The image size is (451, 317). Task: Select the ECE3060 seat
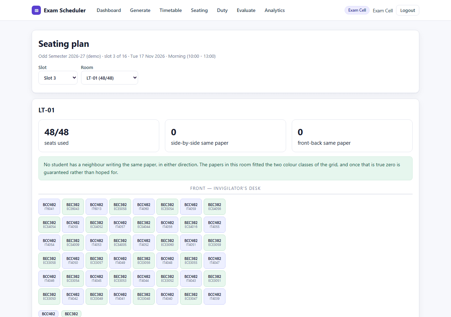pyautogui.click(x=167, y=243)
